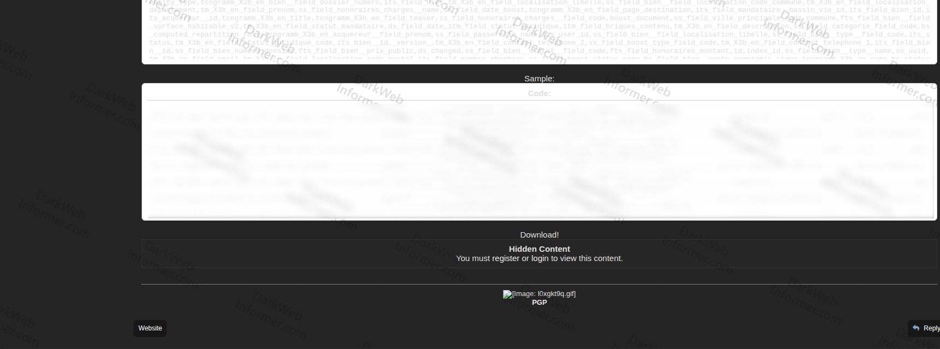Click the broken l0xgkt9q.gif image
The image size is (940, 349).
pyautogui.click(x=539, y=294)
